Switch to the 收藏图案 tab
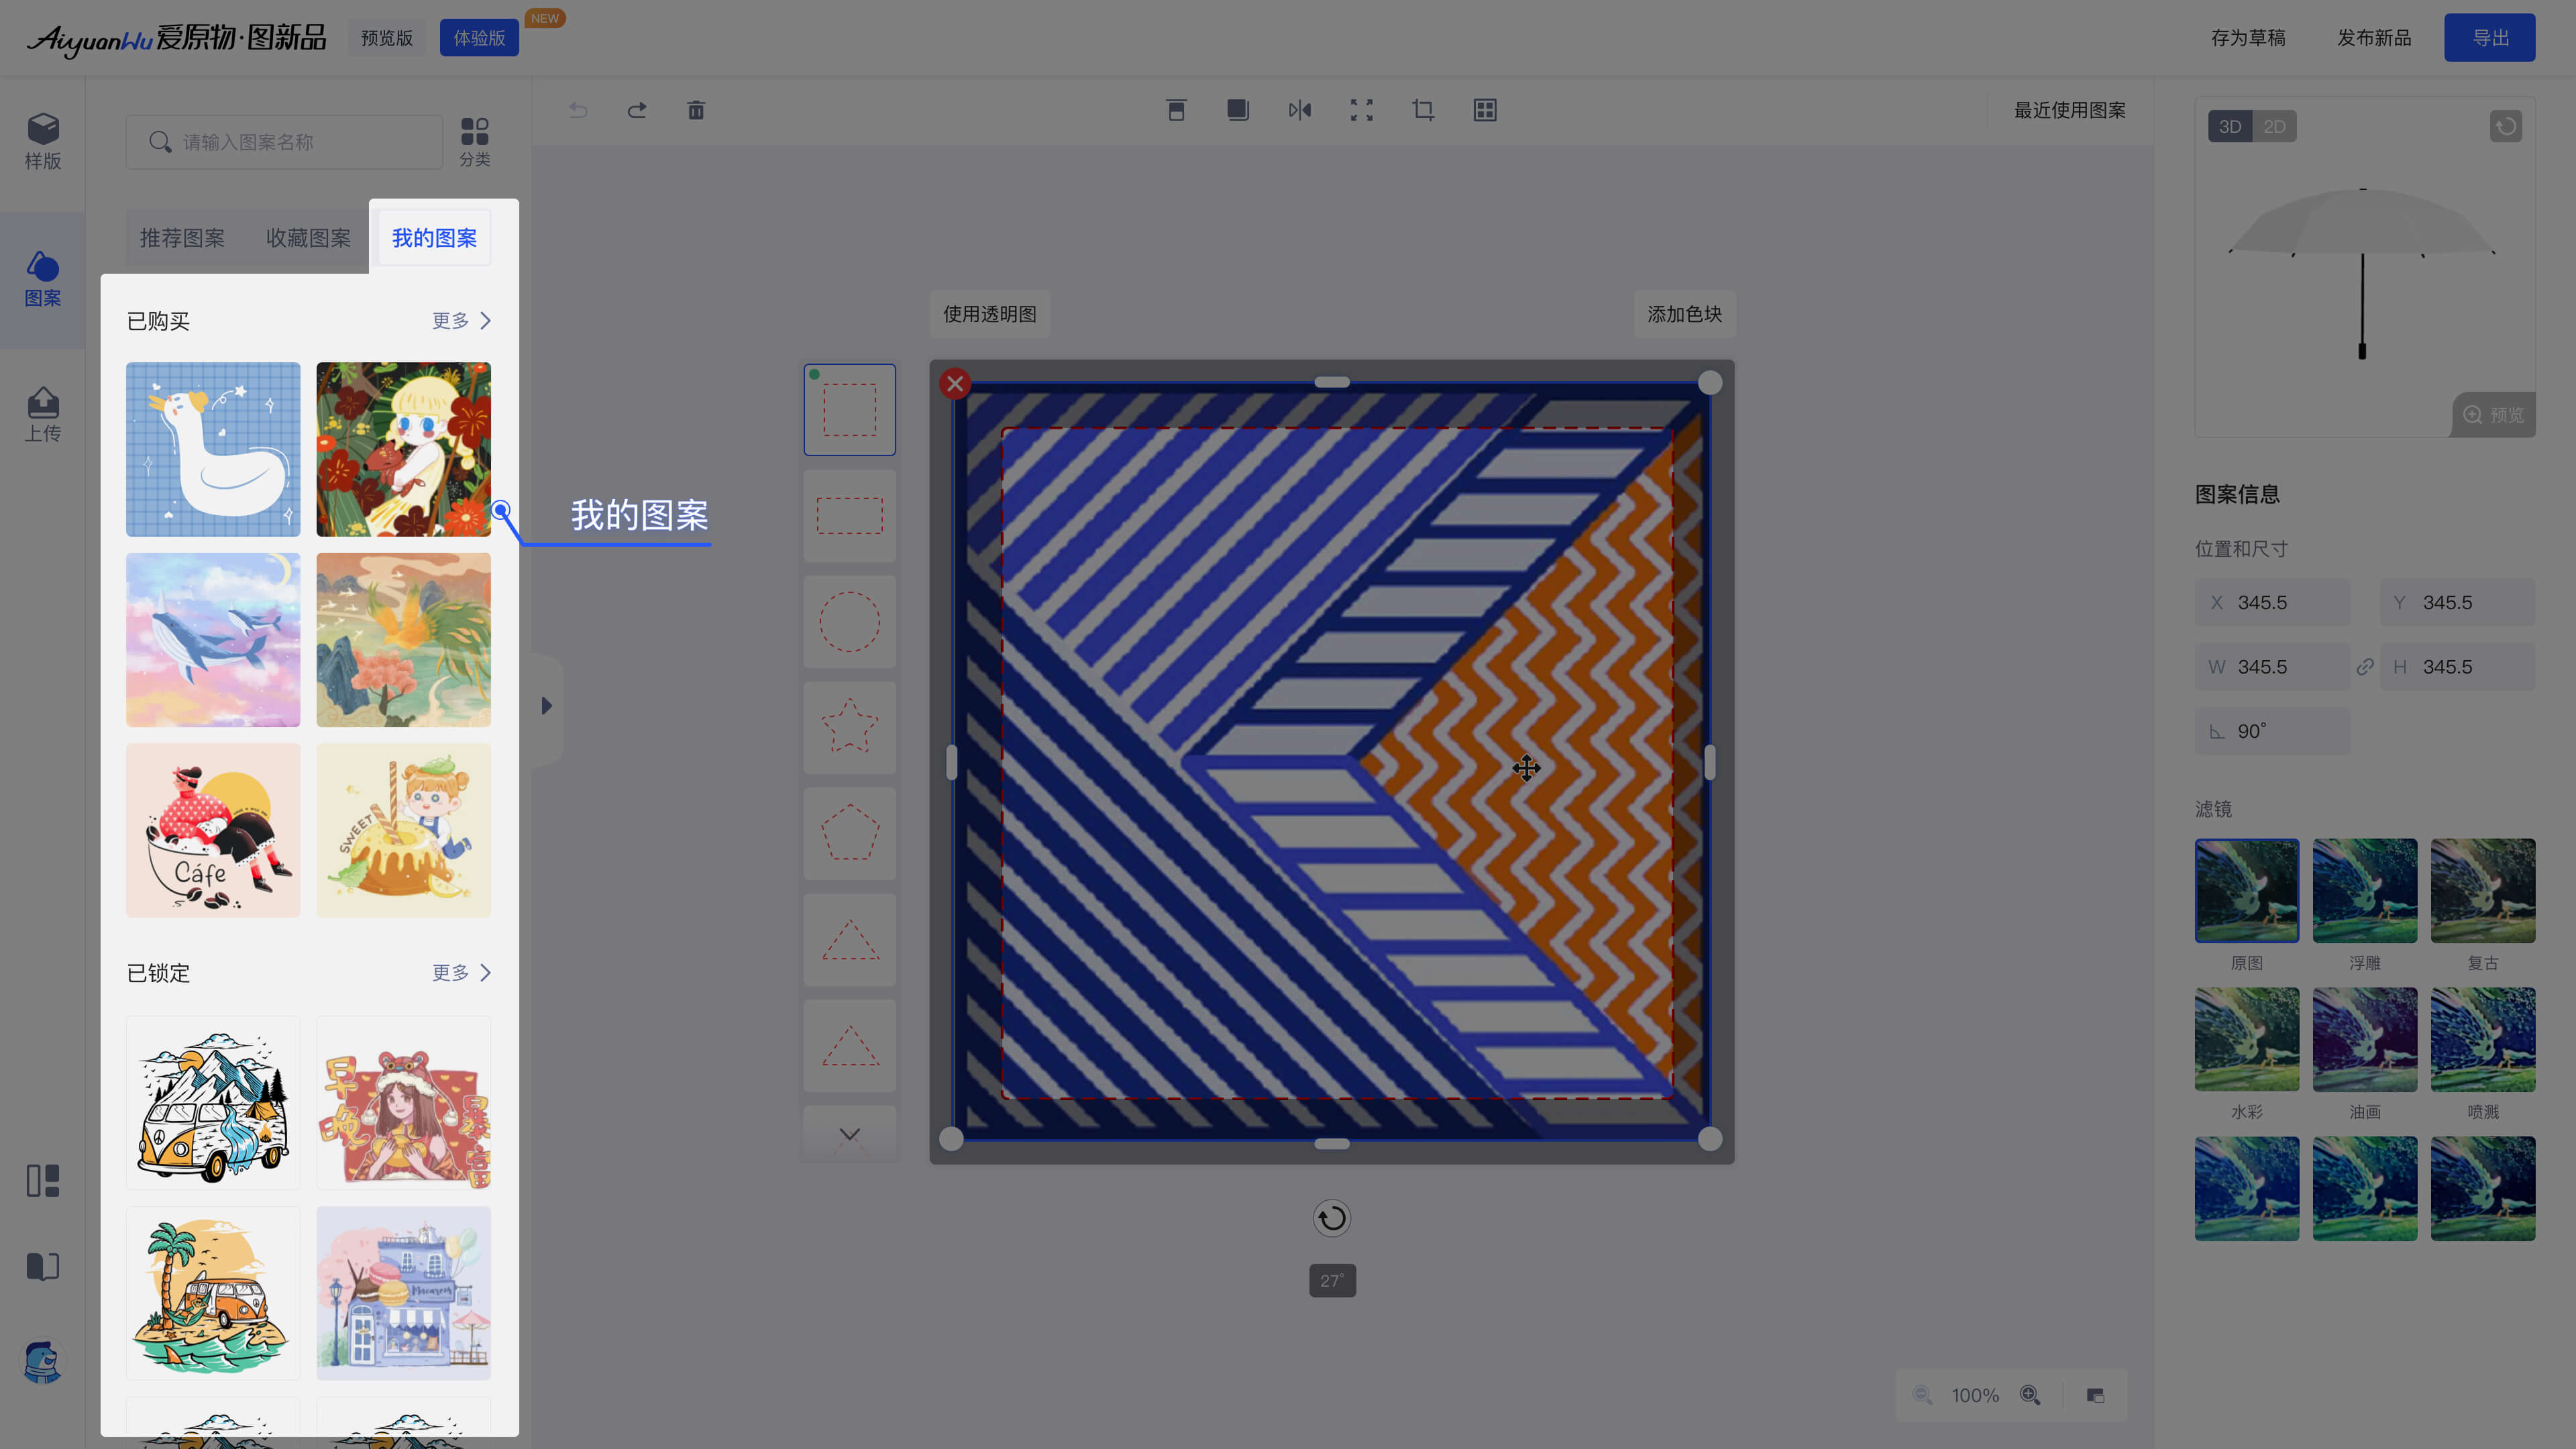Image resolution: width=2576 pixels, height=1449 pixels. [308, 238]
